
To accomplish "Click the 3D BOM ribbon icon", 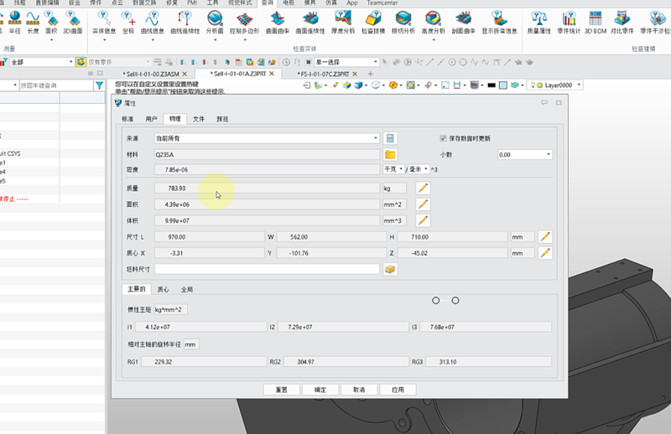I will (x=595, y=22).
